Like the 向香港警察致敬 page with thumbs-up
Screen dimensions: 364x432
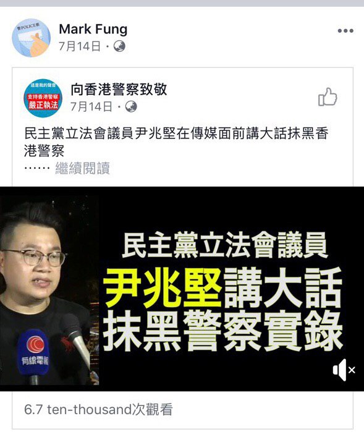(x=328, y=97)
